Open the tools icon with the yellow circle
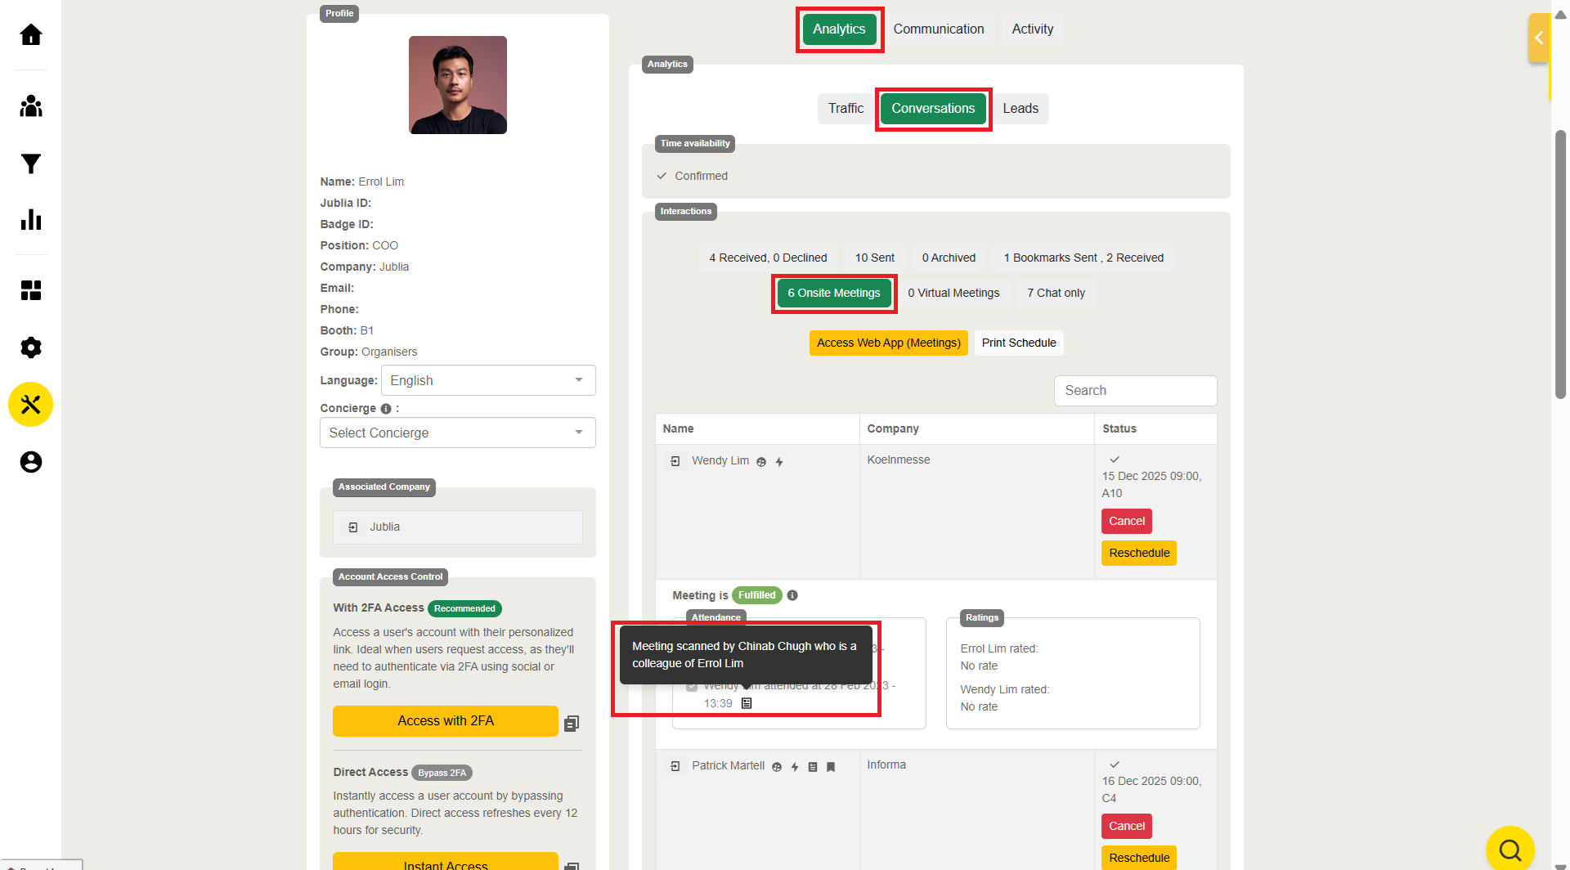Image resolution: width=1570 pixels, height=870 pixels. (31, 405)
